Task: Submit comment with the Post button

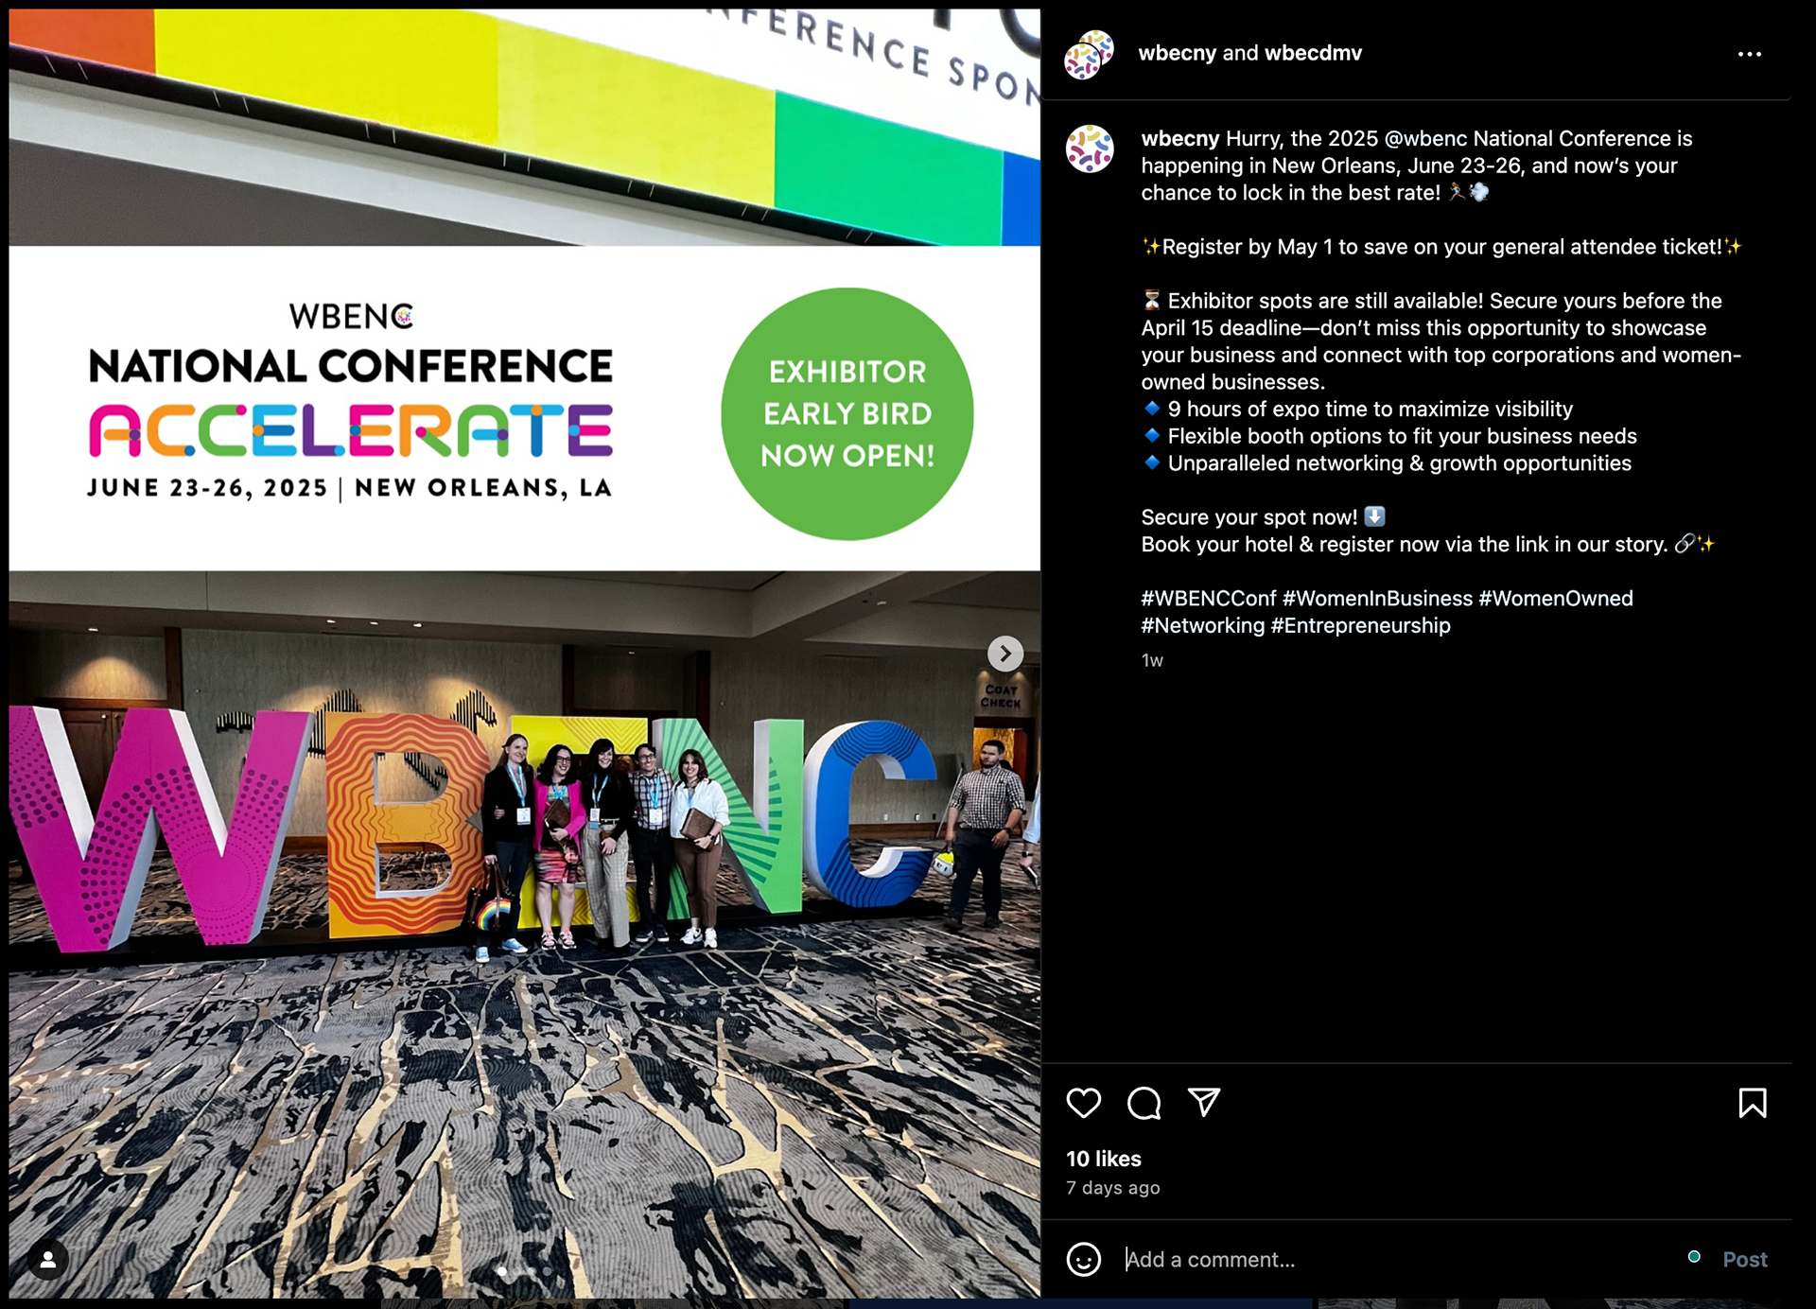Action: point(1744,1259)
